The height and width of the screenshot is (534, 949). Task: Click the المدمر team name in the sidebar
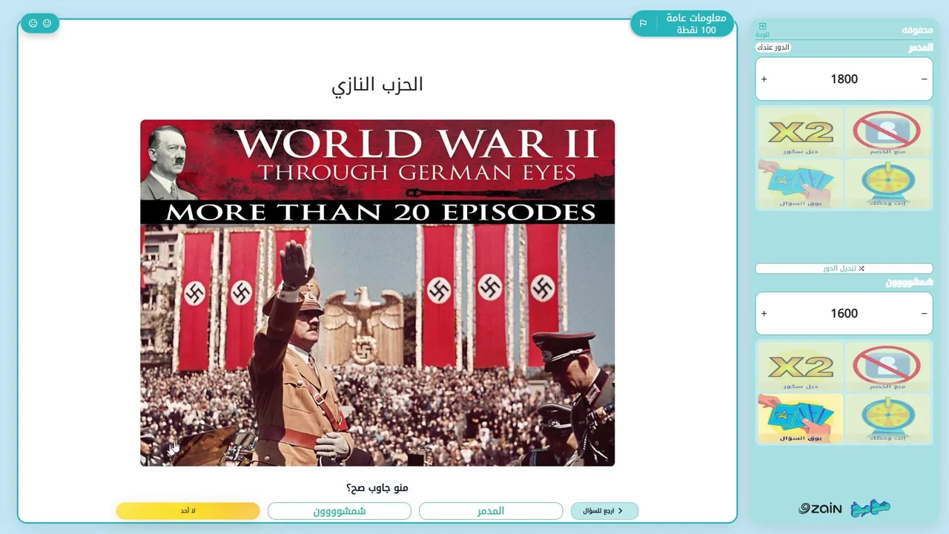point(921,47)
